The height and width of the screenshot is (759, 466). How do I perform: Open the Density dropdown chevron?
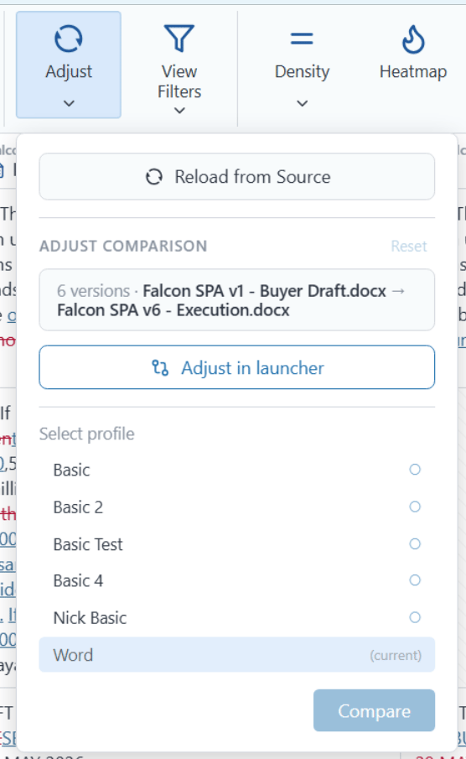[x=303, y=103]
